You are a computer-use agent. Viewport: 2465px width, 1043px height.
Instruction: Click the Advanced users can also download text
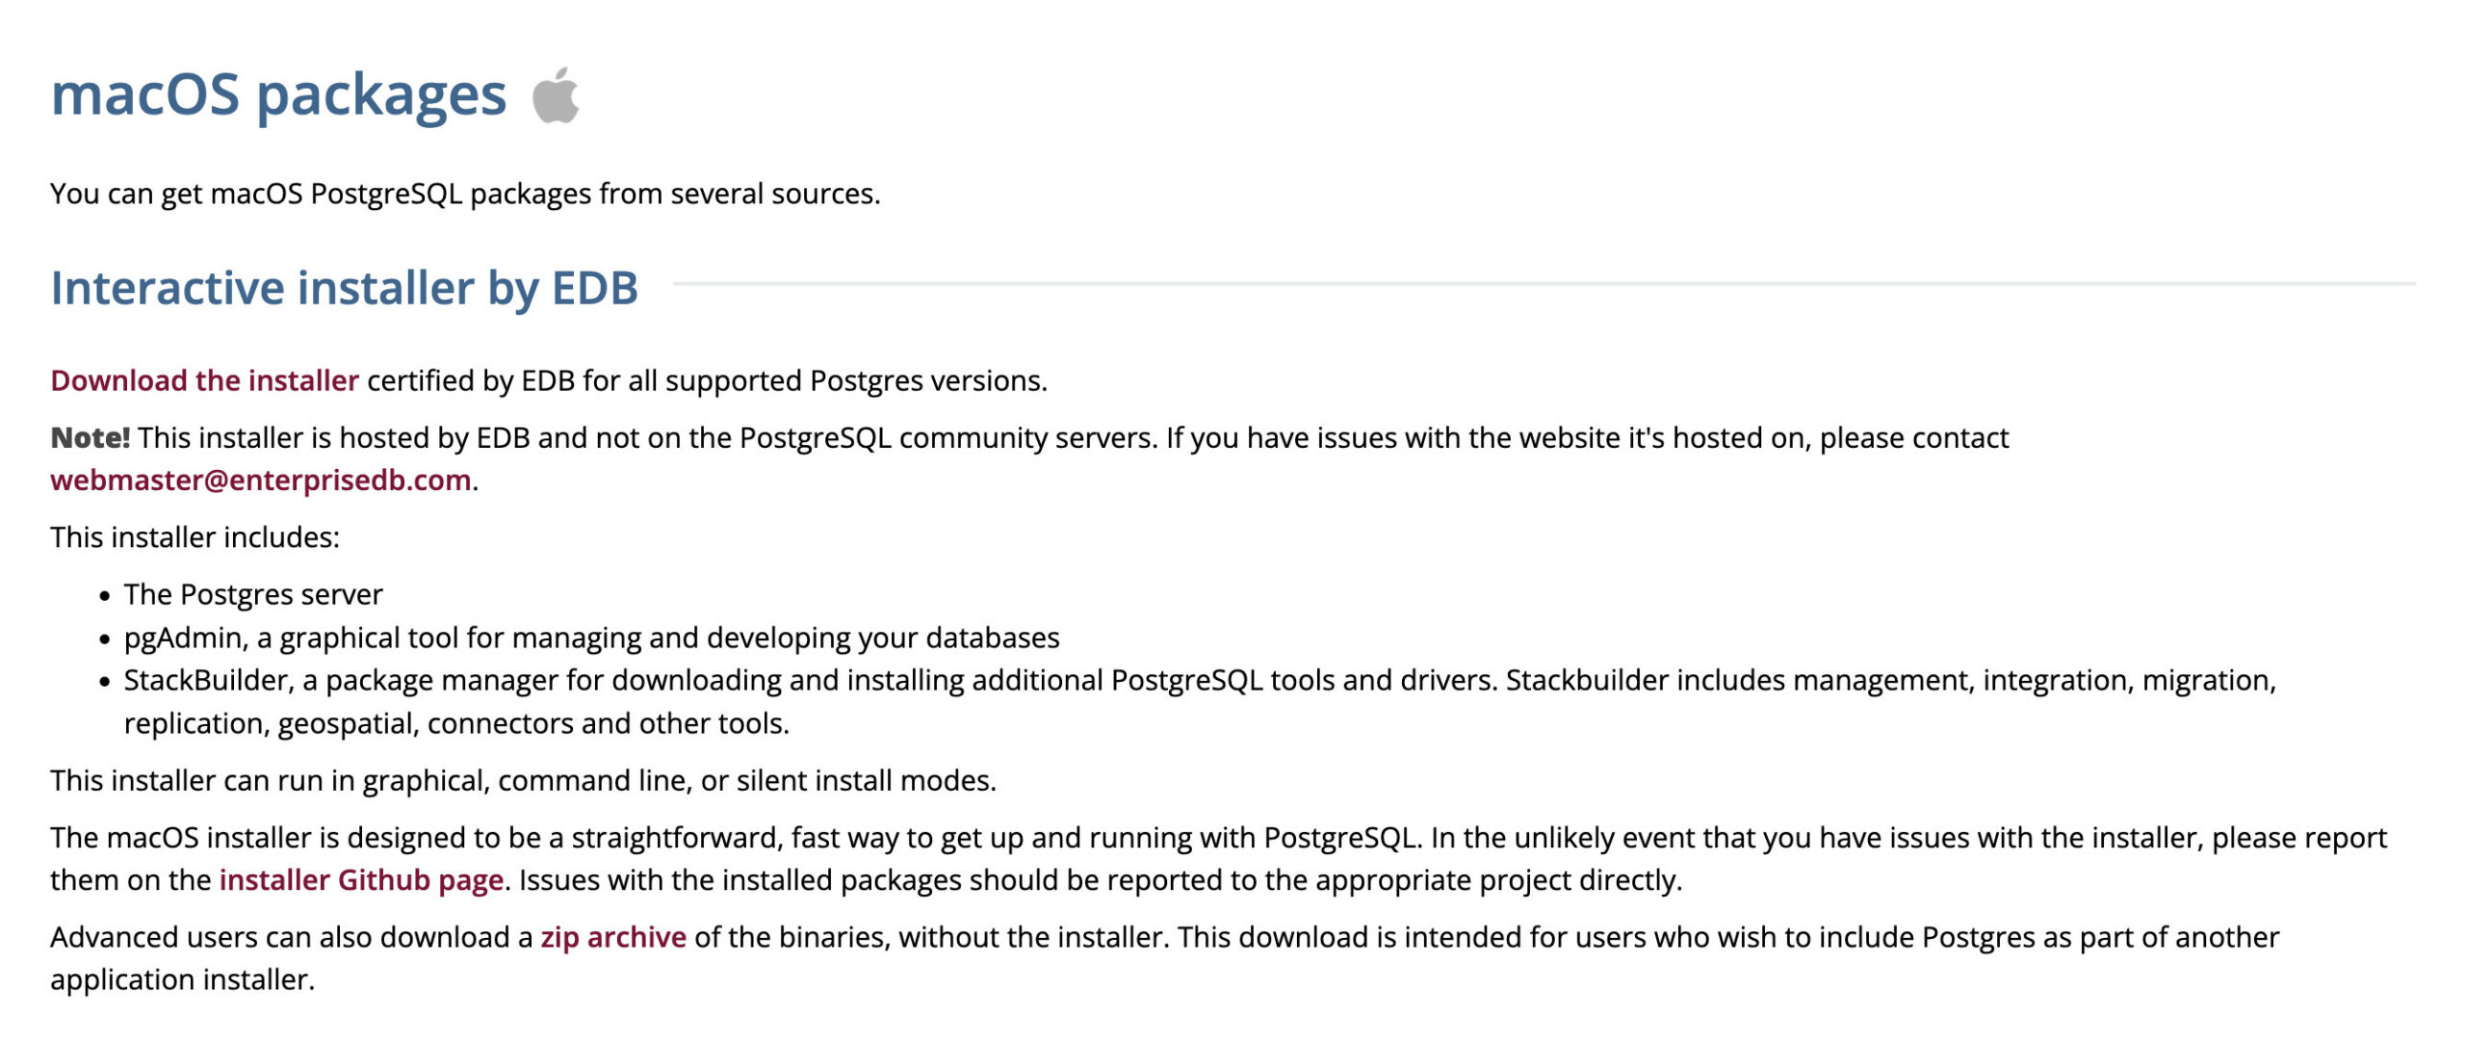tap(291, 937)
